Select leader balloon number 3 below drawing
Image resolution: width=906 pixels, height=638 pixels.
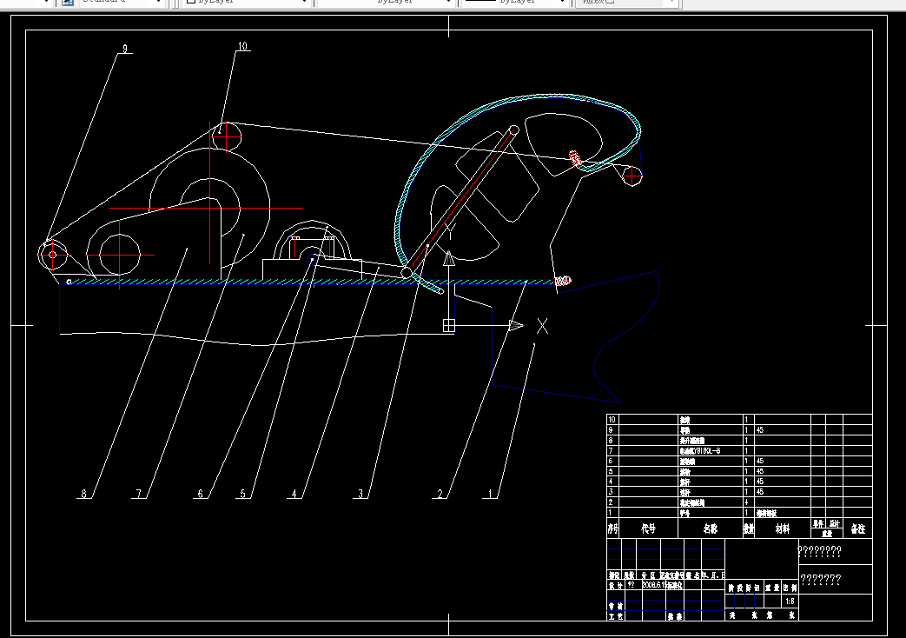click(x=360, y=494)
